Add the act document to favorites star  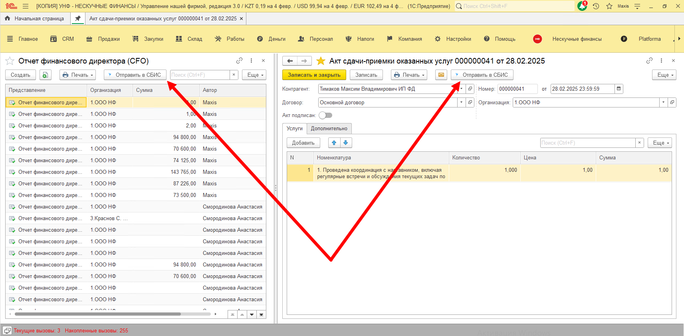click(x=321, y=61)
